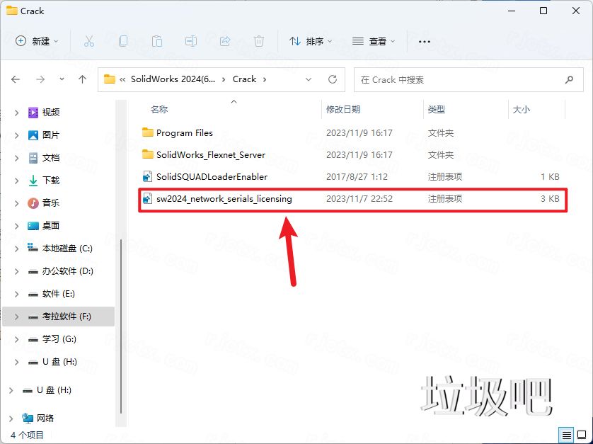Click the Paste icon in the toolbar
Image resolution: width=593 pixels, height=444 pixels.
pos(157,42)
